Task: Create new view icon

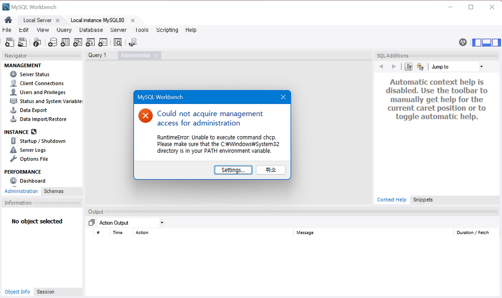Action: [x=78, y=42]
